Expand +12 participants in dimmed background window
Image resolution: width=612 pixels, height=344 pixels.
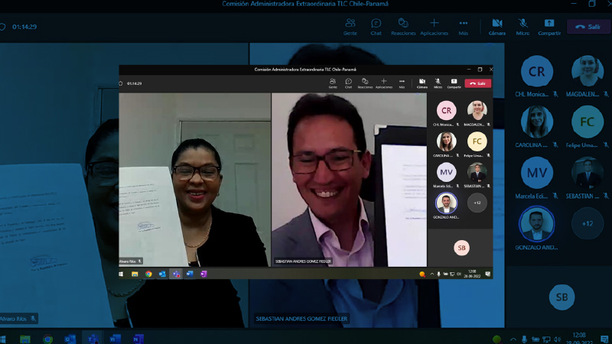point(587,223)
